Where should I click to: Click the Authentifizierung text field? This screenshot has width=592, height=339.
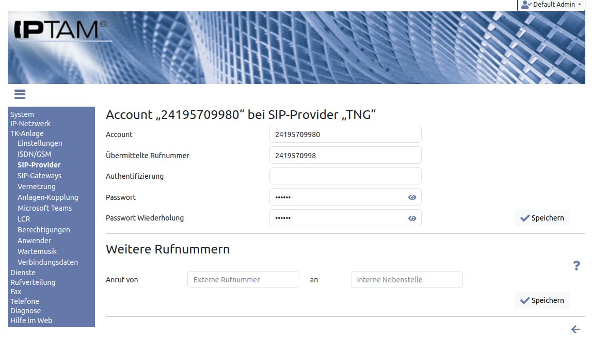(345, 176)
